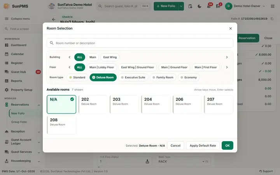Open New Folio in the sidebar submenu
The height and width of the screenshot is (175, 280).
click(x=18, y=114)
